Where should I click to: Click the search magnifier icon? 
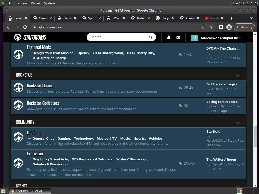[150, 37]
